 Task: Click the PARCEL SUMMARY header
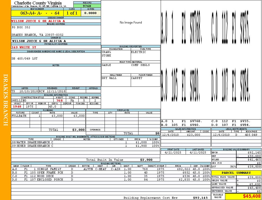(236, 173)
